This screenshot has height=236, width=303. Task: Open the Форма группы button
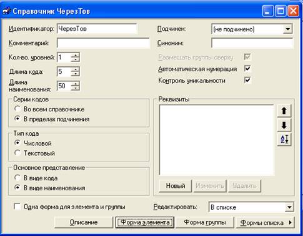tap(205, 222)
